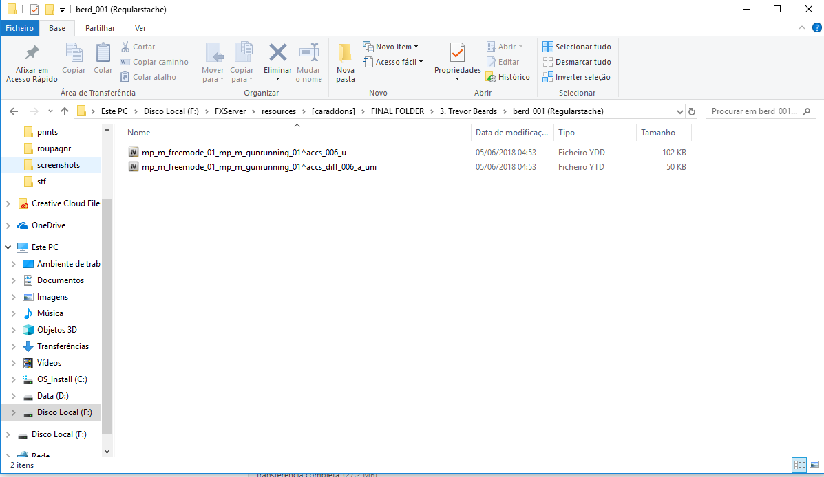
Task: Open Histórico file history
Action: tap(507, 77)
